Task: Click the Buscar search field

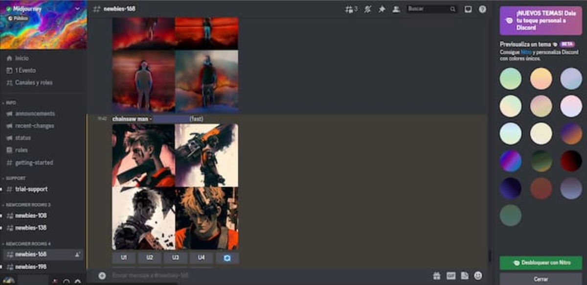Action: click(428, 9)
